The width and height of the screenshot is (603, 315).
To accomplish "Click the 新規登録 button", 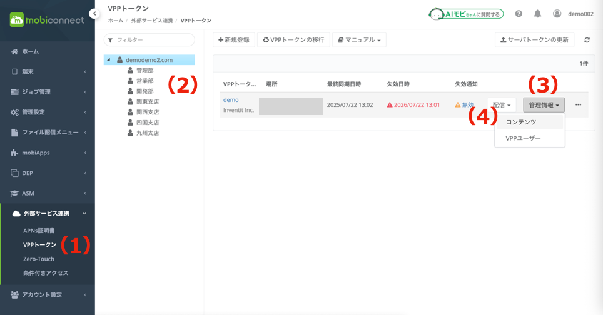I will [x=234, y=40].
